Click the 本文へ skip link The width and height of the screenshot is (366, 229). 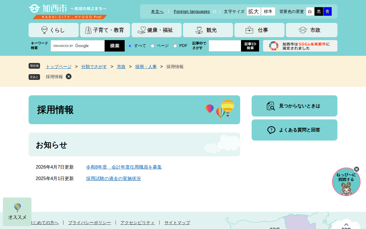coord(157,11)
